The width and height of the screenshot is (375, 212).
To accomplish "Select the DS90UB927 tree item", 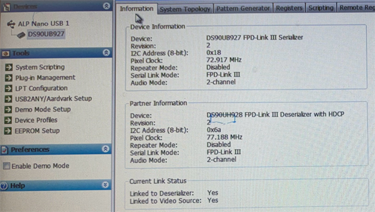I will pos(46,34).
